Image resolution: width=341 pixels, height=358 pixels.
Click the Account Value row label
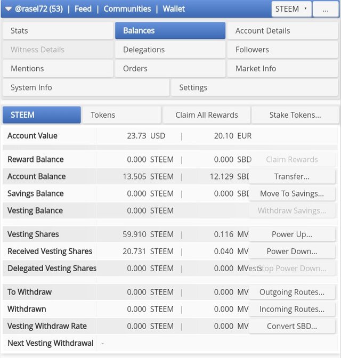click(x=33, y=136)
